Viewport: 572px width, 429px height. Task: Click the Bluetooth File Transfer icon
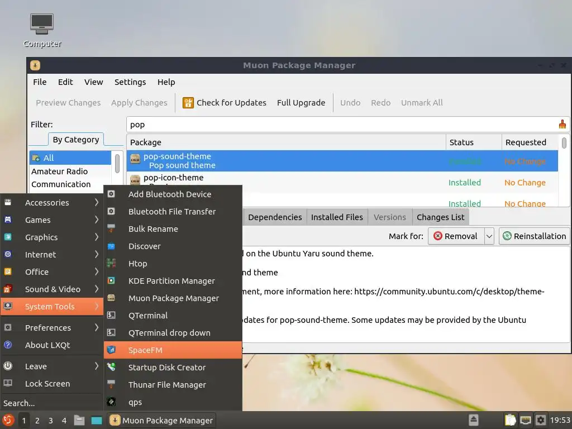coord(111,211)
